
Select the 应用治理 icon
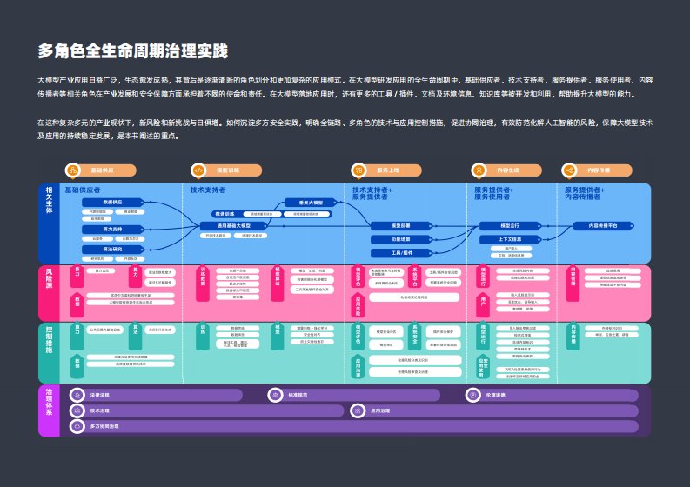(x=358, y=410)
